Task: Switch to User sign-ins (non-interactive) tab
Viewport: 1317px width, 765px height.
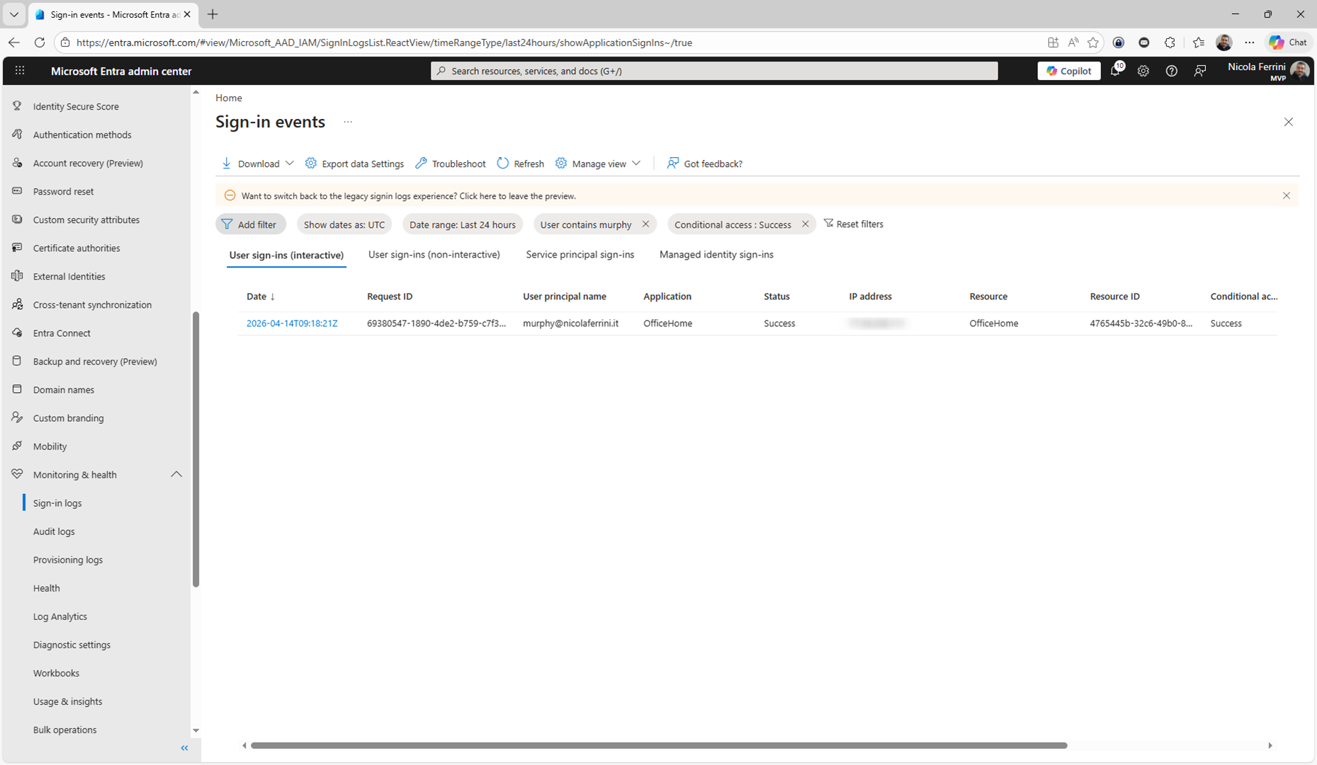Action: (x=434, y=255)
